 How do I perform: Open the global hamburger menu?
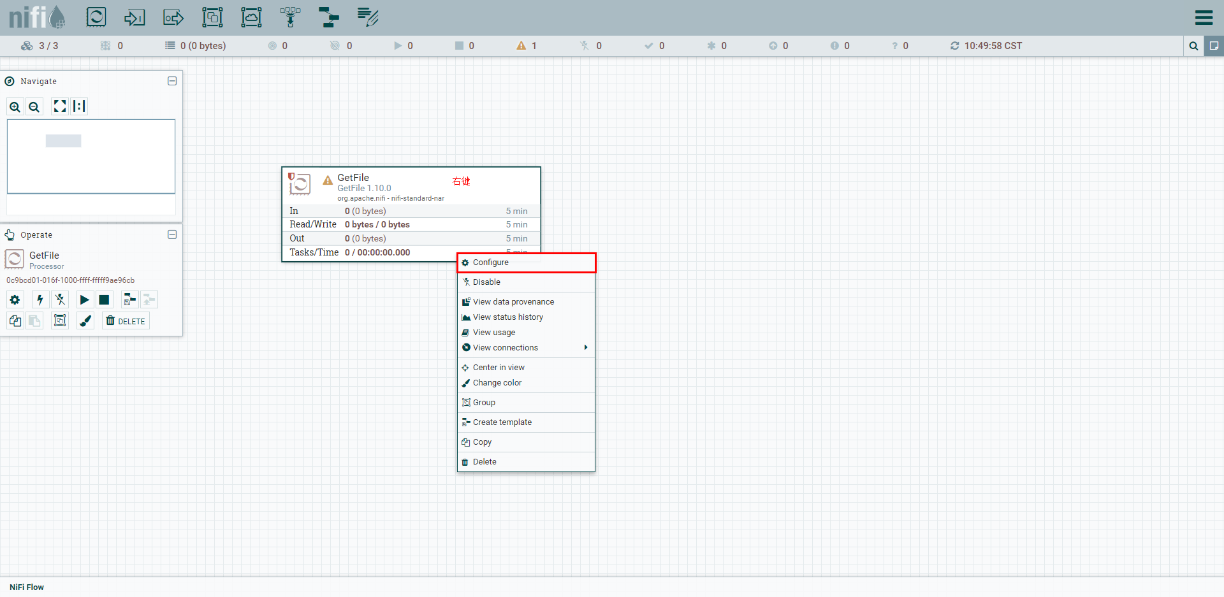coord(1204,17)
